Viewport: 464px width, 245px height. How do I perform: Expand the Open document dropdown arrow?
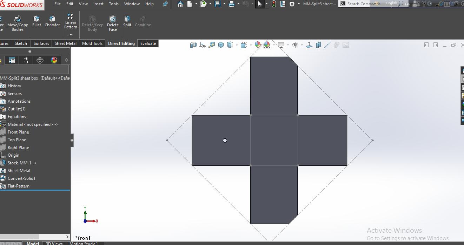point(210,4)
